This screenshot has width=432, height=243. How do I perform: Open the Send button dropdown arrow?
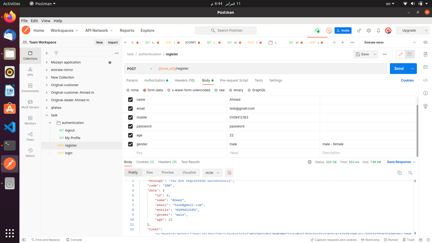[413, 69]
